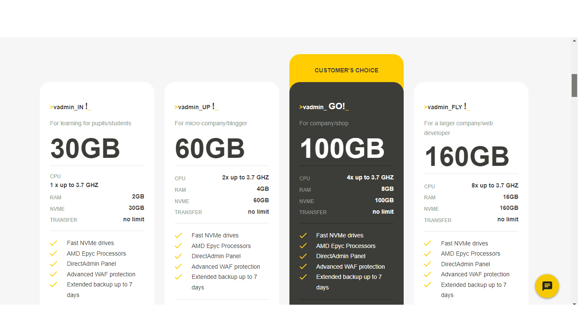Click the 160GB NVME value
The width and height of the screenshot is (578, 325).
click(509, 208)
